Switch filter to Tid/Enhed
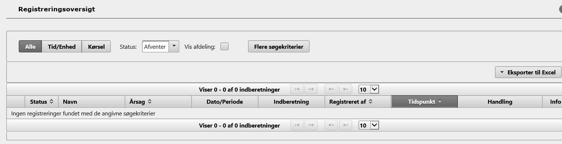The image size is (562, 144). (x=62, y=47)
